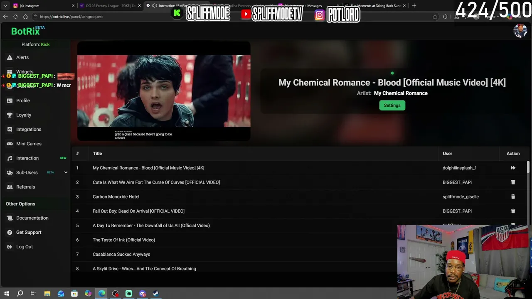This screenshot has width=532, height=299.
Task: Open the Windows Start menu
Action: pyautogui.click(x=6, y=294)
